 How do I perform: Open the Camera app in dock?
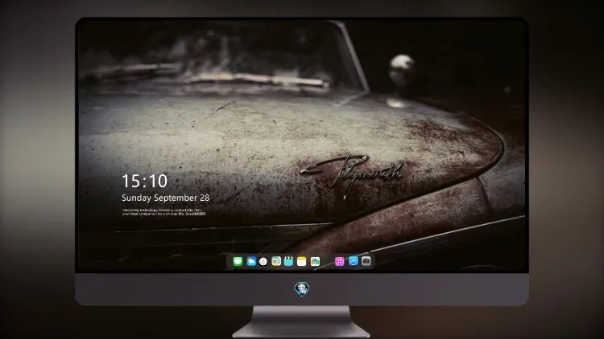[x=366, y=261]
